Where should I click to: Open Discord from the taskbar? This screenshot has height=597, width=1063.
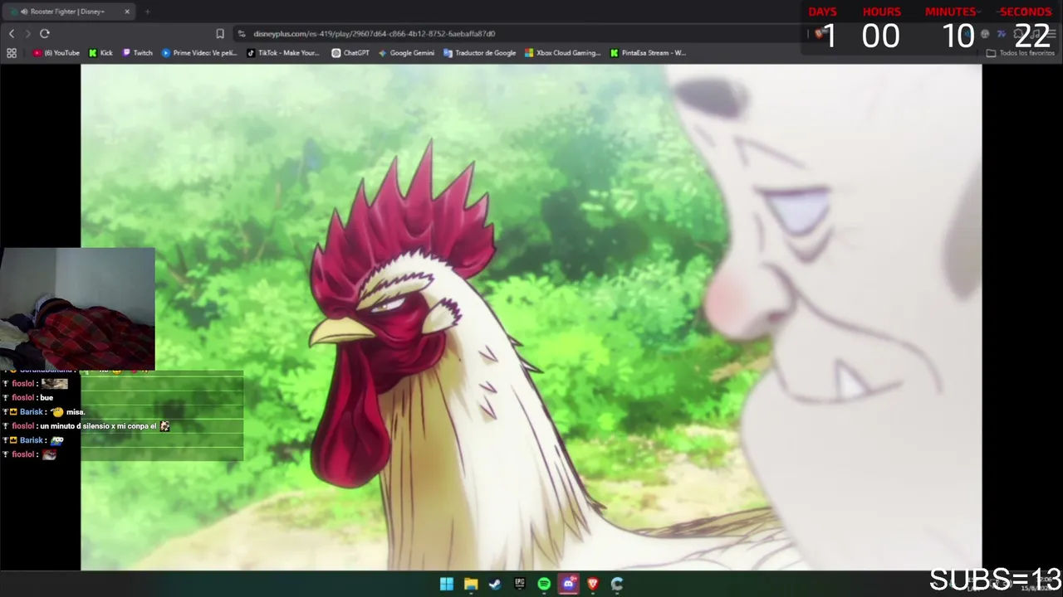point(568,584)
